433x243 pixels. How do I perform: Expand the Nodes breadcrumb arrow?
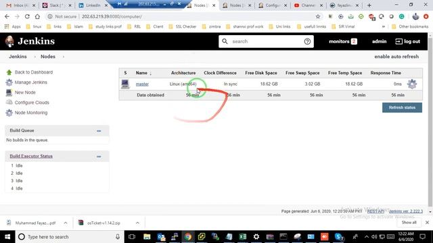pos(63,57)
